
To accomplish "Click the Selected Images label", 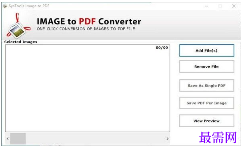I will [x=21, y=42].
